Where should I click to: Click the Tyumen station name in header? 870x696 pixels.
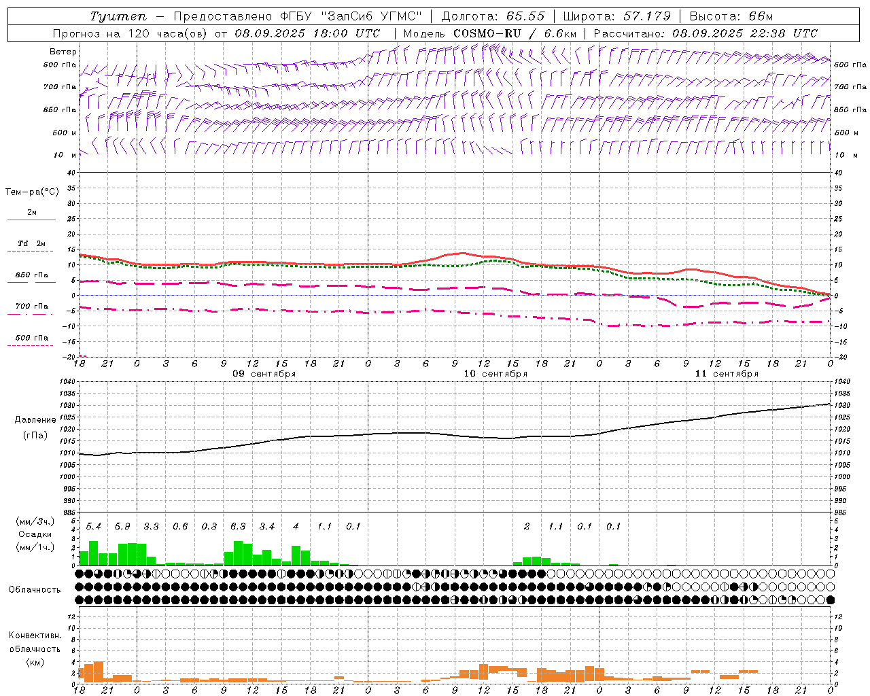click(x=118, y=16)
